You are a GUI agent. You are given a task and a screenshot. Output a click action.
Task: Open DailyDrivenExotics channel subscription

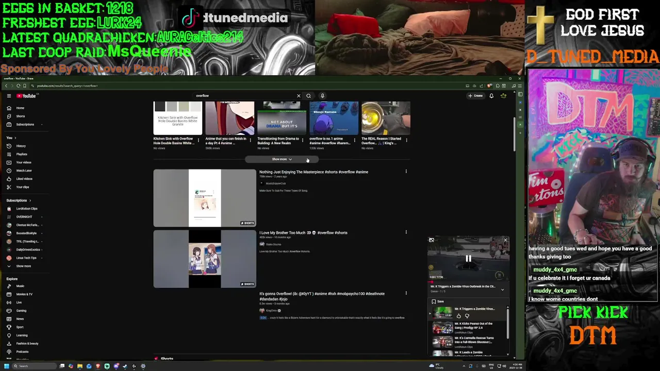26,250
